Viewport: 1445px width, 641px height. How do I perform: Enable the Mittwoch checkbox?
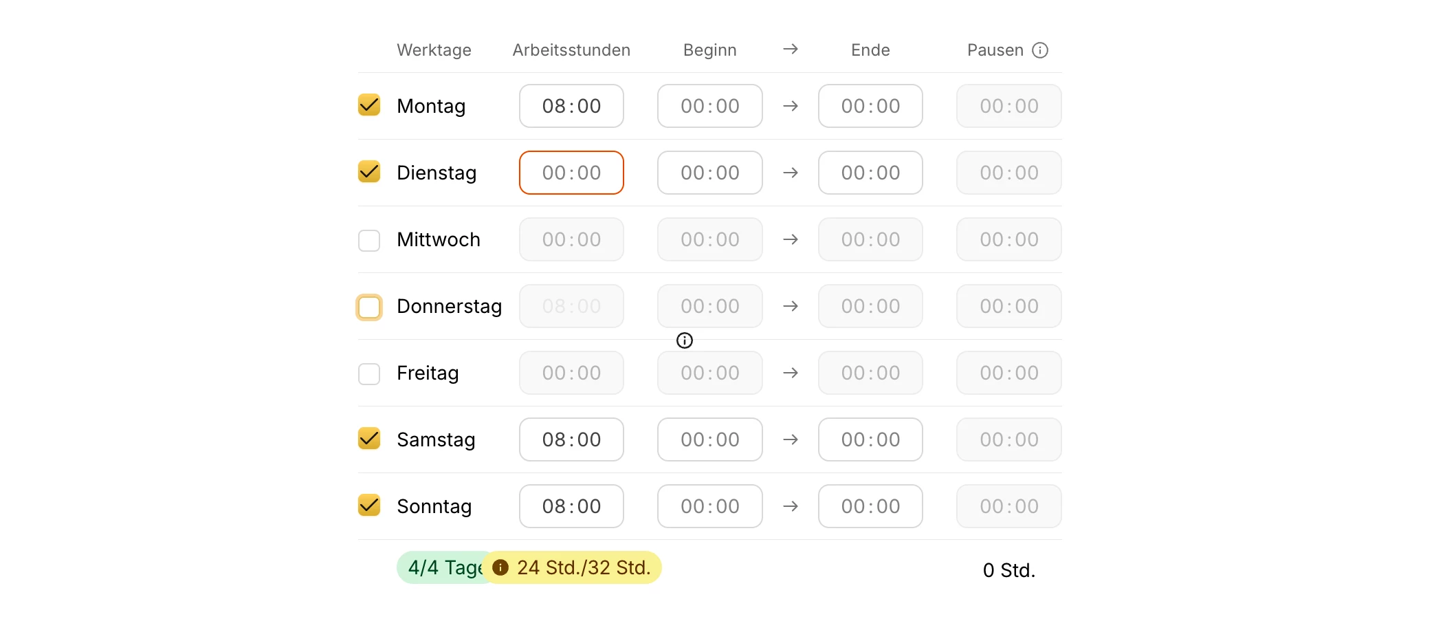coord(369,240)
